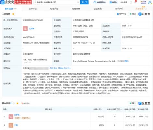153x130 pixels.
Task: Clear the search box with the X icon
Action: (78, 2)
